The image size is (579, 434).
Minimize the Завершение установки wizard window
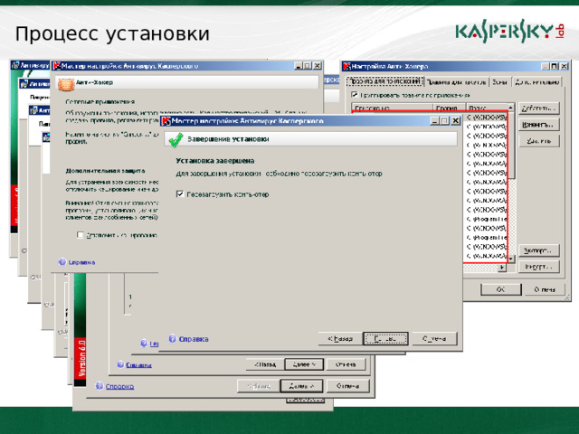pos(435,120)
